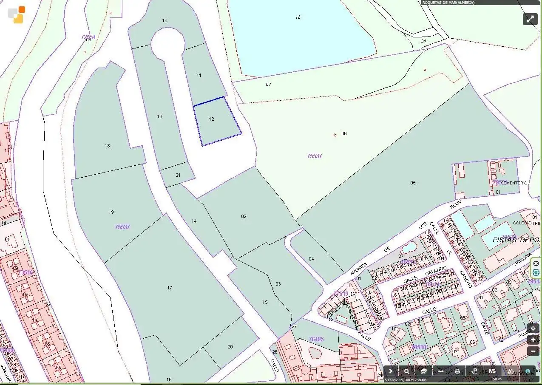Click parcel number 20
Viewport: 542px width, 385px height.
(230, 347)
